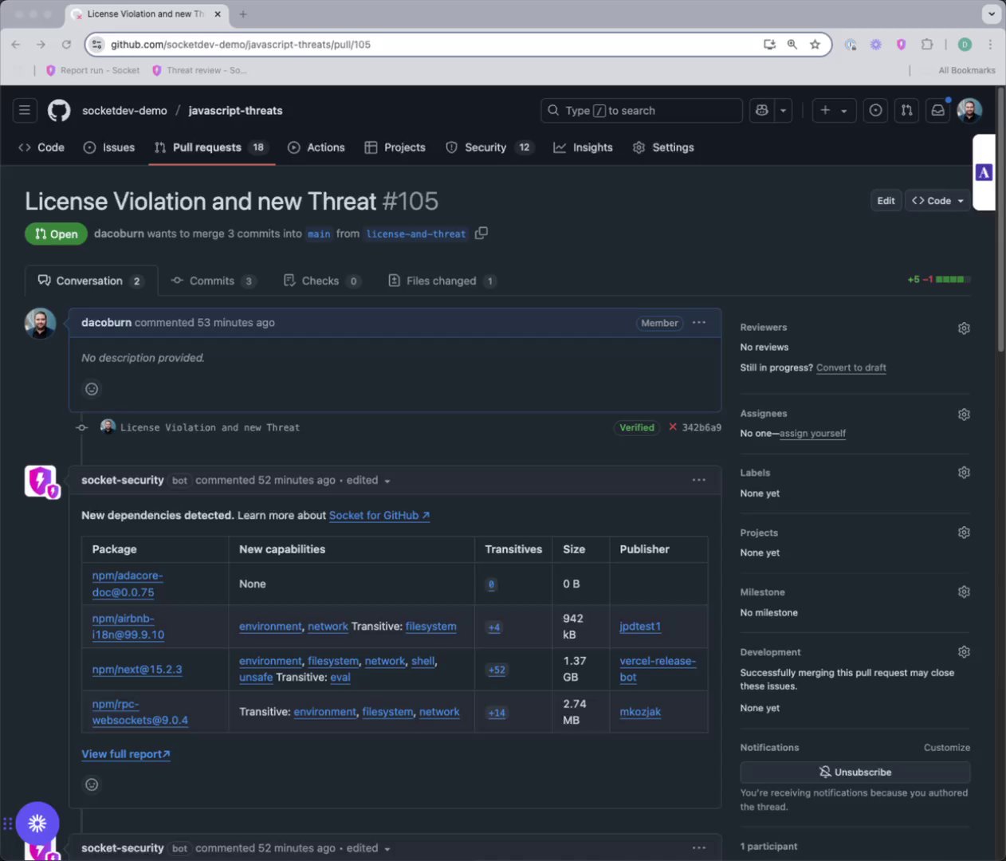The width and height of the screenshot is (1006, 861).
Task: Click the vercel-release-bot publisher link
Action: point(658,669)
